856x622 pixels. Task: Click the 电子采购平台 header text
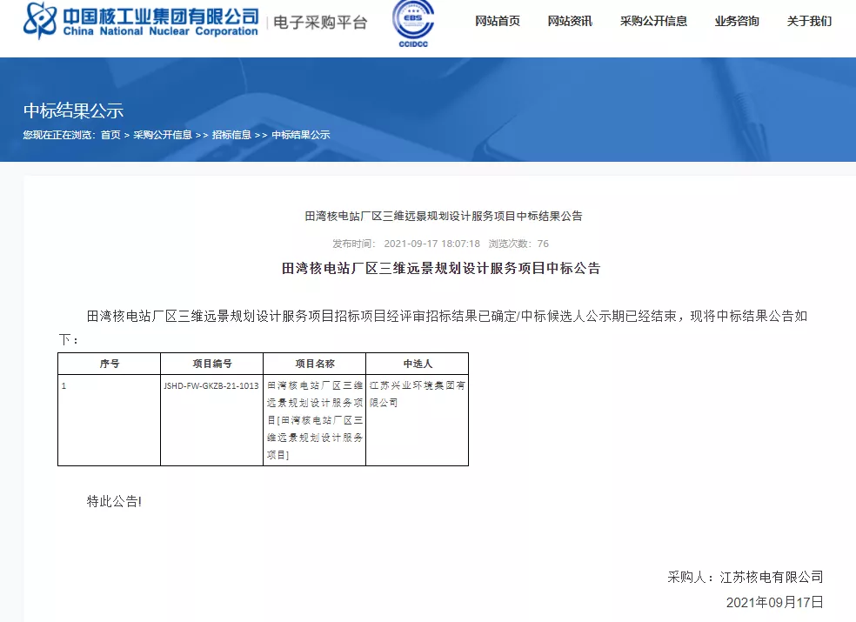pos(320,23)
